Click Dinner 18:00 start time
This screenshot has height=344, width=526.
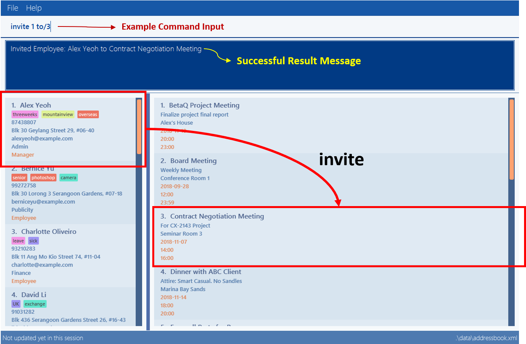167,306
